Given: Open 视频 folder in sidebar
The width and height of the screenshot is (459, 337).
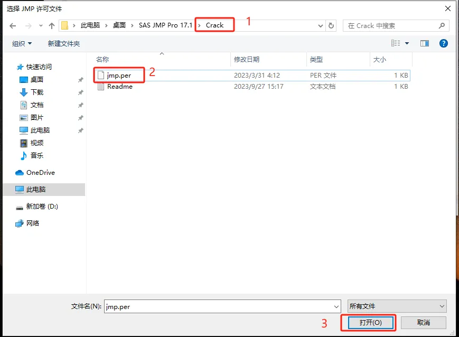Looking at the screenshot, I should click(x=37, y=143).
